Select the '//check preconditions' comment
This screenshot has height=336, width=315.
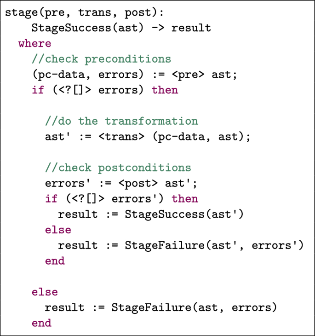tap(101, 59)
